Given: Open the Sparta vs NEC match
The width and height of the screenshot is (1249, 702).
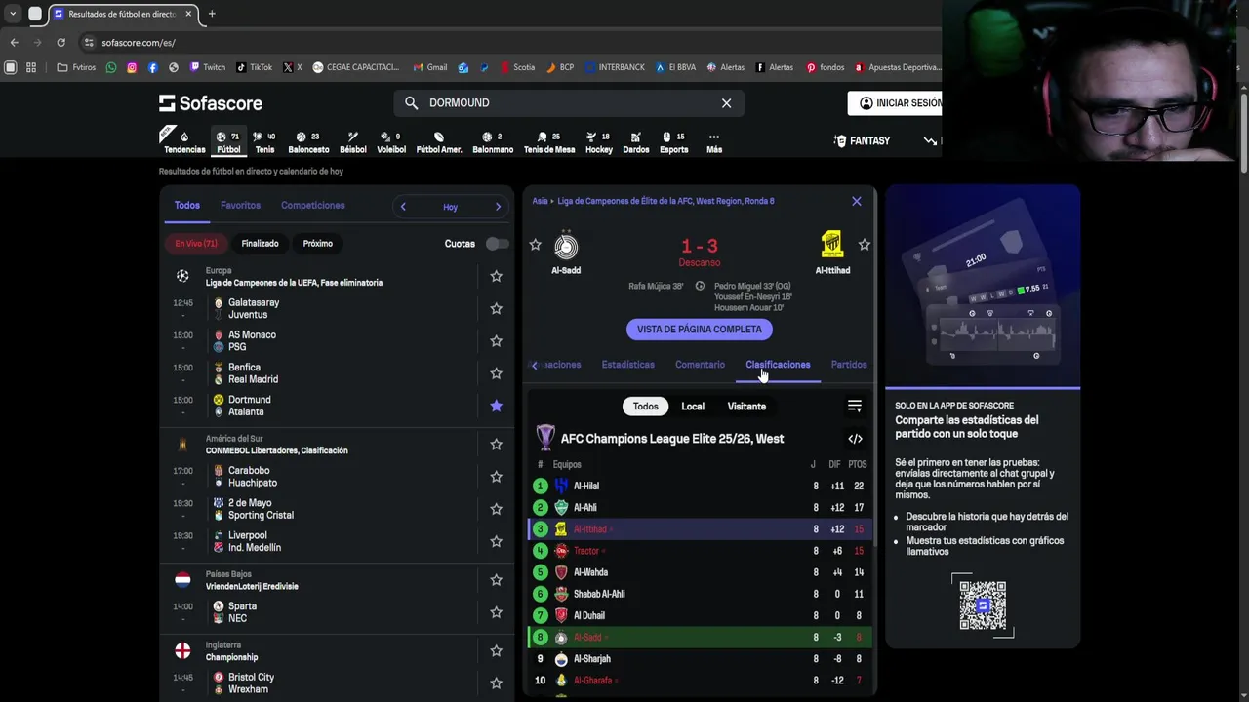Looking at the screenshot, I should coord(337,612).
